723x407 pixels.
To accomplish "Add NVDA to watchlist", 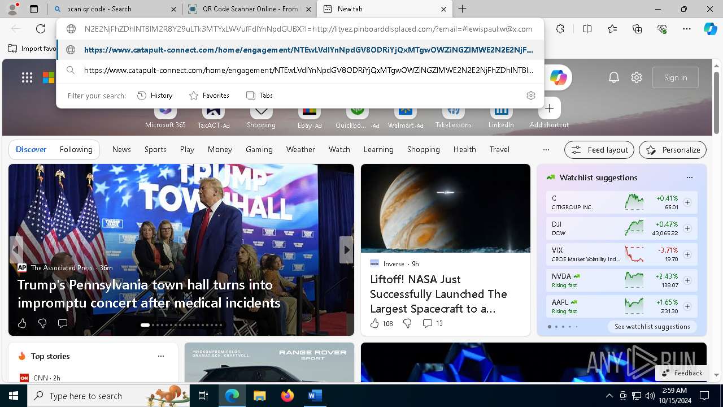I will pyautogui.click(x=687, y=280).
